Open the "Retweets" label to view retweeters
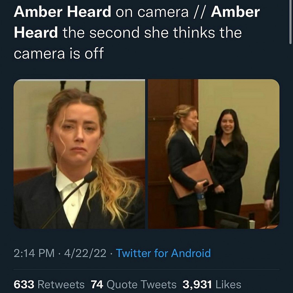 (61, 284)
